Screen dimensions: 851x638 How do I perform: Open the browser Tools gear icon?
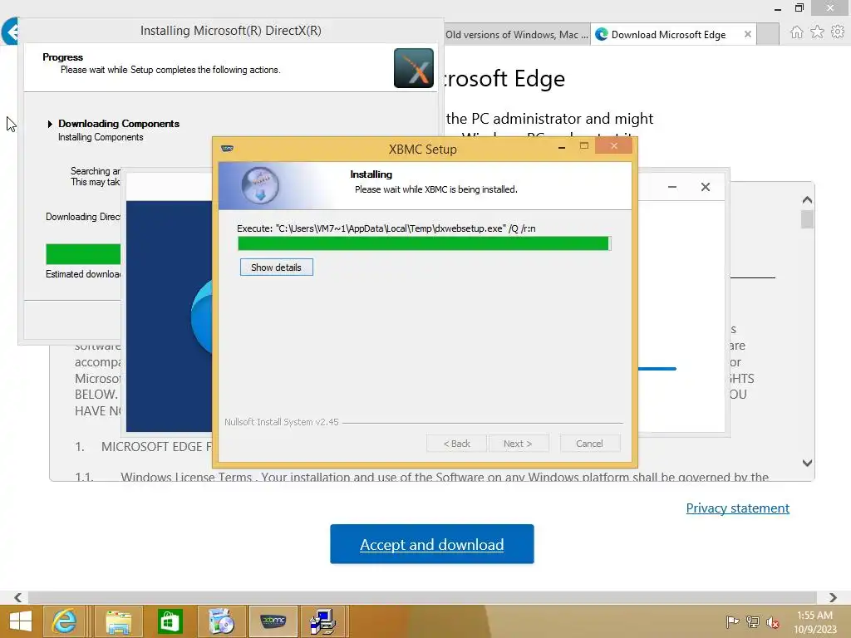[838, 32]
